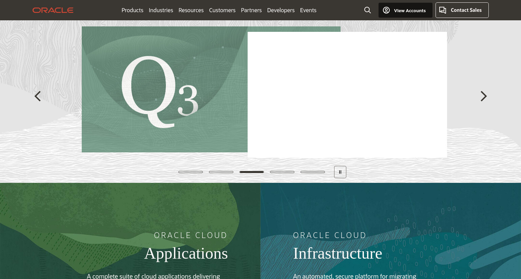Select the third active carousel indicator
The image size is (521, 279).
point(252,172)
